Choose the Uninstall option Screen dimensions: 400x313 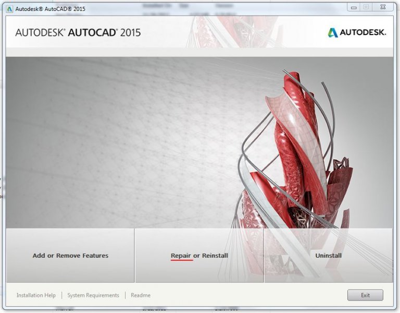(x=328, y=256)
